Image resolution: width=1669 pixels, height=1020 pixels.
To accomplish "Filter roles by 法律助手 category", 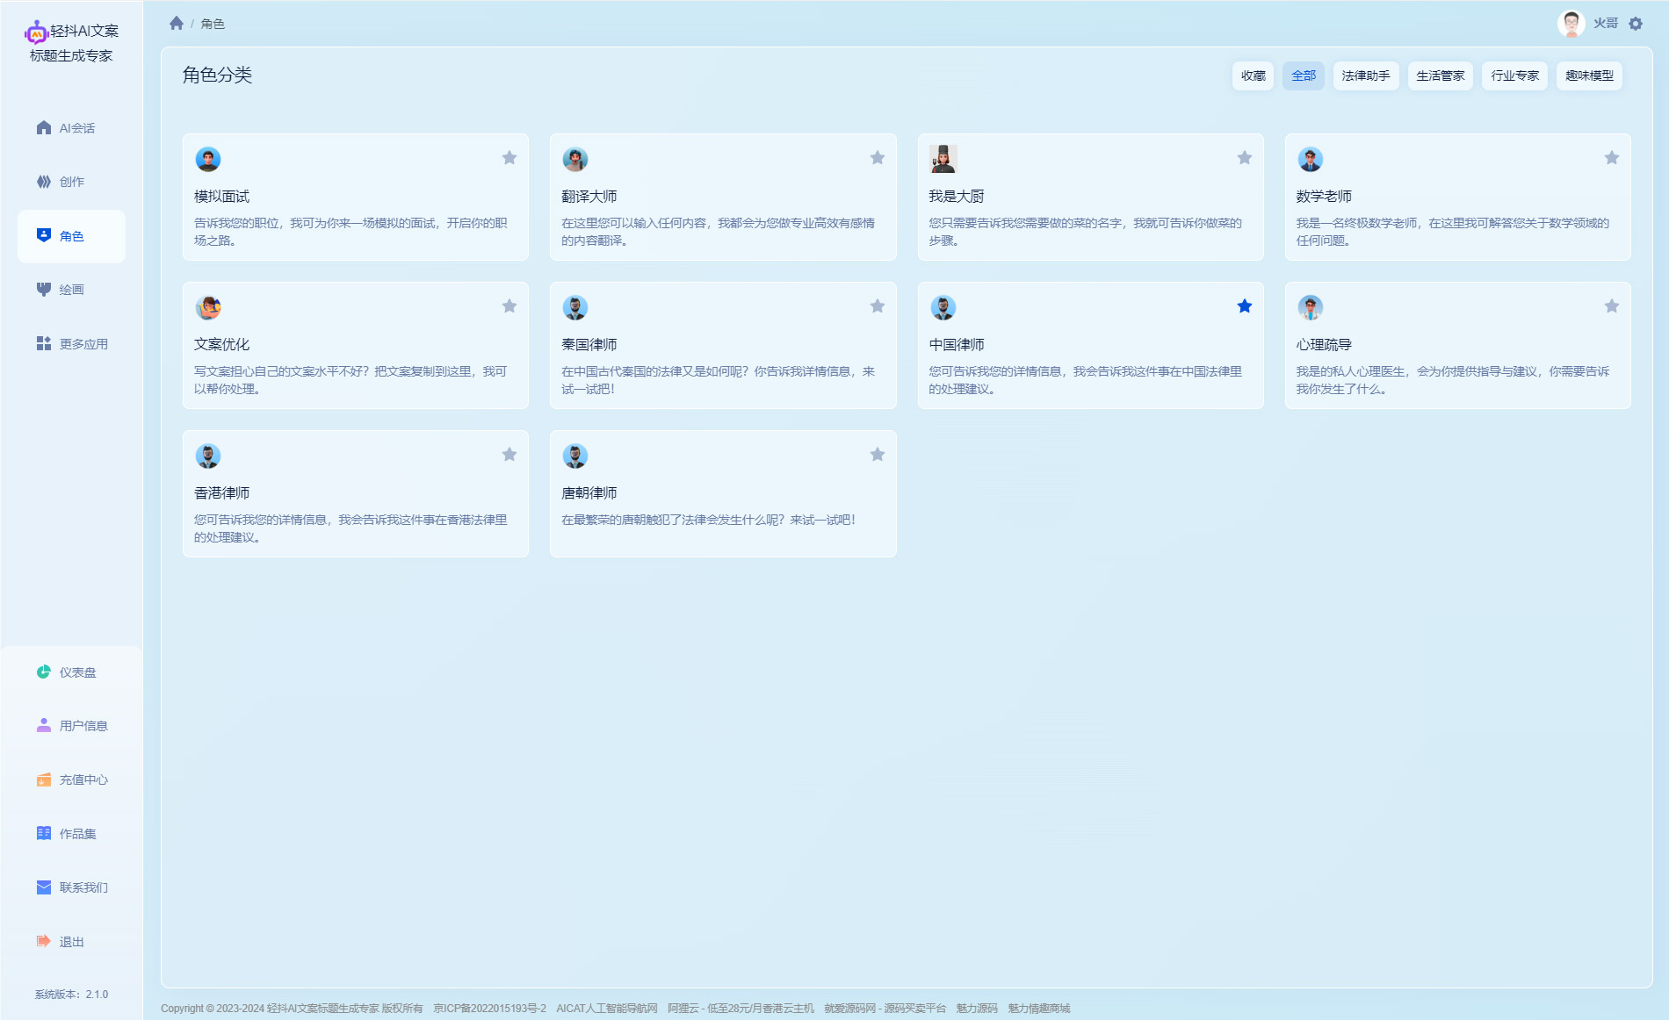I will [x=1365, y=75].
